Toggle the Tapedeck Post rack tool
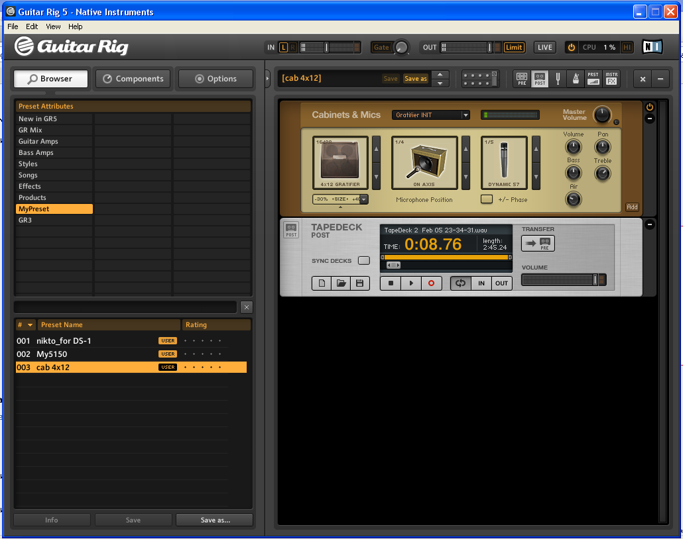 (x=540, y=79)
